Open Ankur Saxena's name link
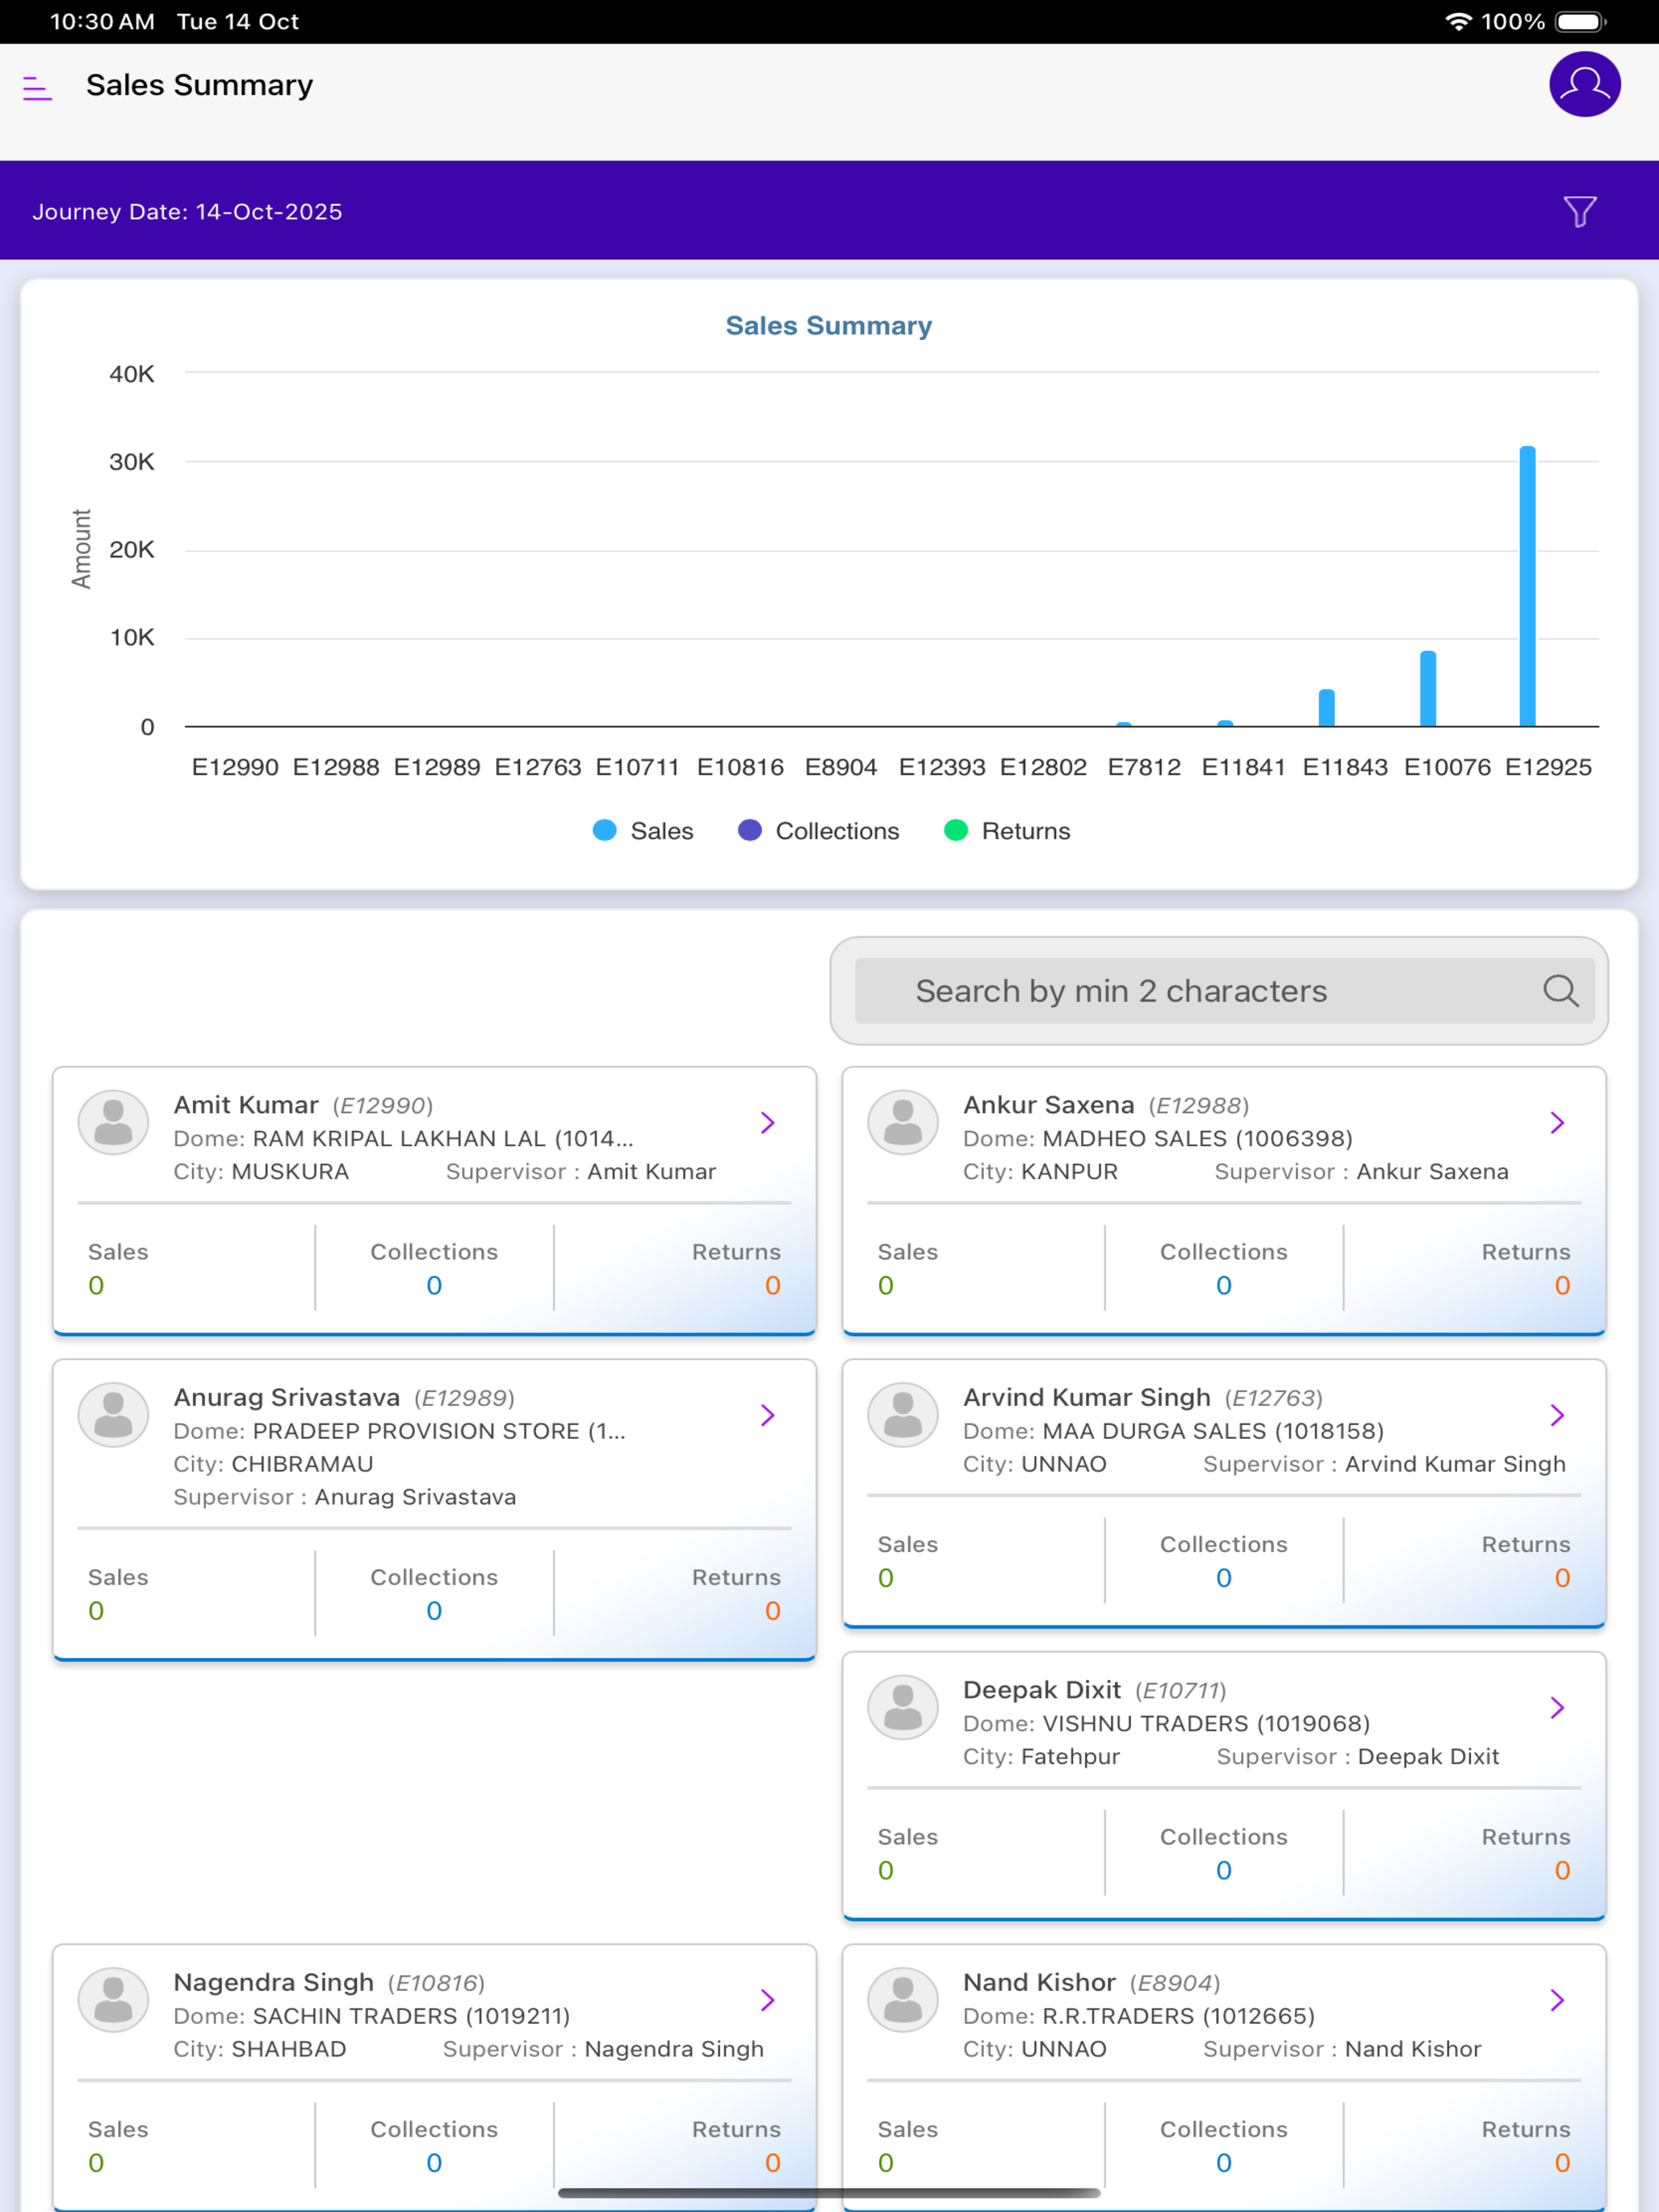Image resolution: width=1659 pixels, height=2212 pixels. [1048, 1104]
